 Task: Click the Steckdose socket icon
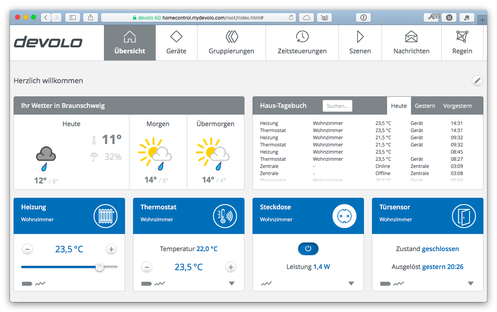344,216
